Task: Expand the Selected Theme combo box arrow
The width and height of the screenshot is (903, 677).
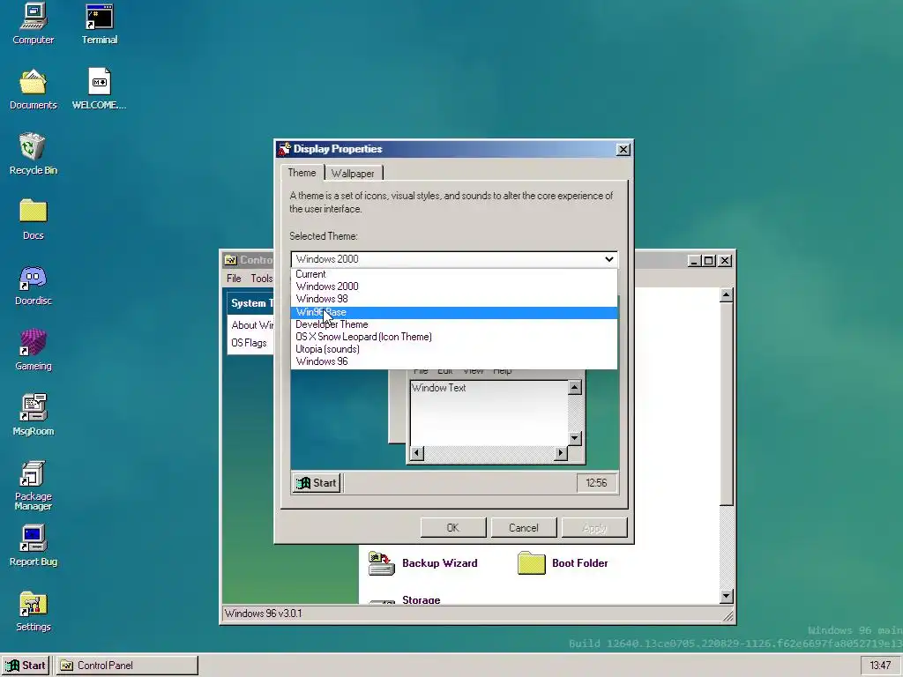Action: pos(608,259)
